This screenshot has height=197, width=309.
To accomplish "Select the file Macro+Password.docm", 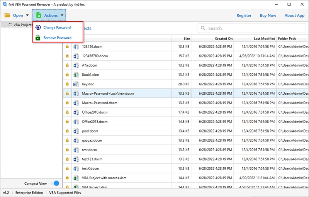I will tap(100, 103).
